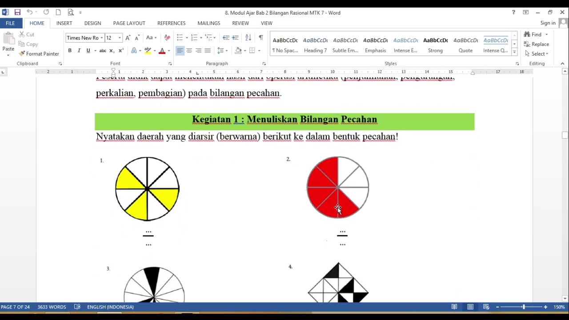Shrink the font size
The width and height of the screenshot is (569, 320).
(x=137, y=38)
